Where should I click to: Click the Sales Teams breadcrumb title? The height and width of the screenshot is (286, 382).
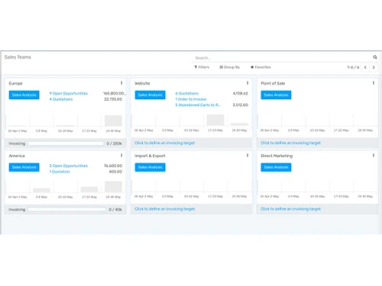[x=18, y=57]
